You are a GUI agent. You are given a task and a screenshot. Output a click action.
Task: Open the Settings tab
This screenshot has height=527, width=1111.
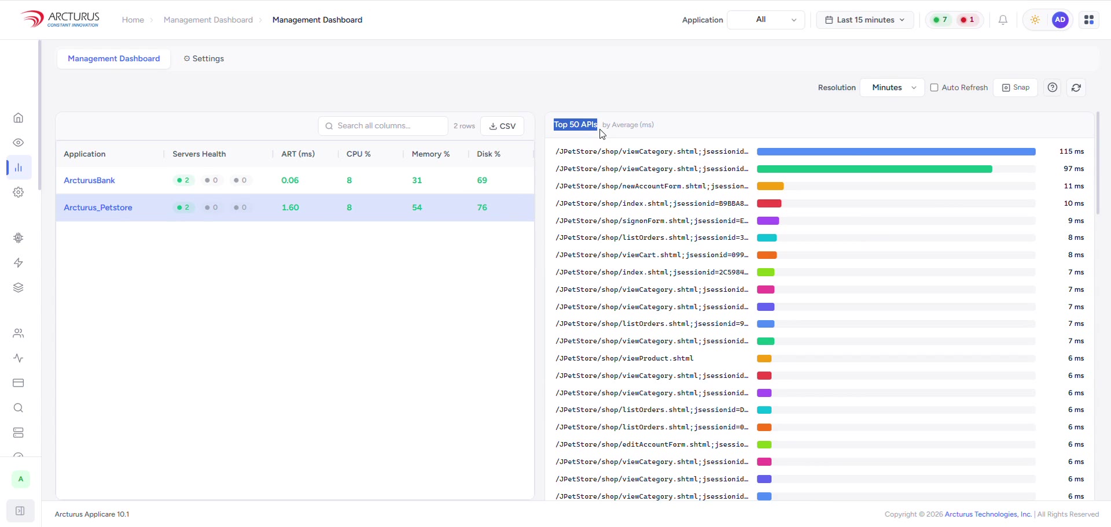204,58
